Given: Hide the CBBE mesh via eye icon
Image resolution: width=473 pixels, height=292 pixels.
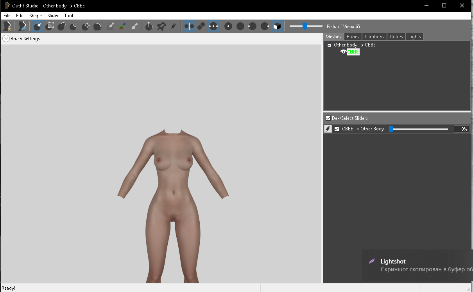Looking at the screenshot, I should pos(343,52).
